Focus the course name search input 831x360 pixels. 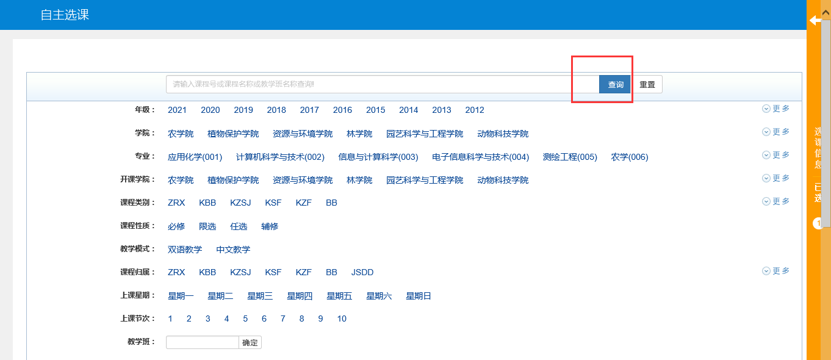click(382, 85)
